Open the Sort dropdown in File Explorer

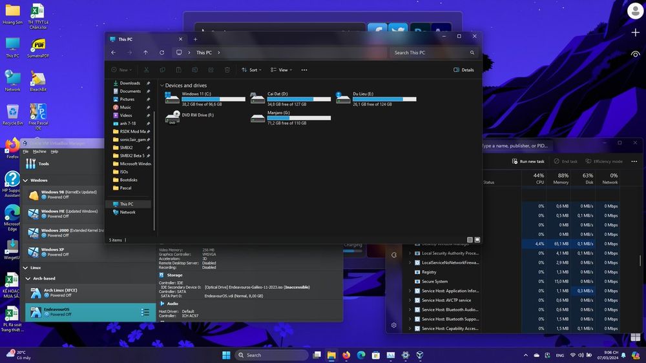(251, 70)
